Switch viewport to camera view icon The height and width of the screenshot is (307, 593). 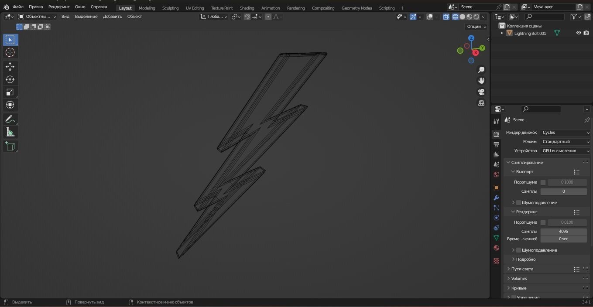[481, 92]
